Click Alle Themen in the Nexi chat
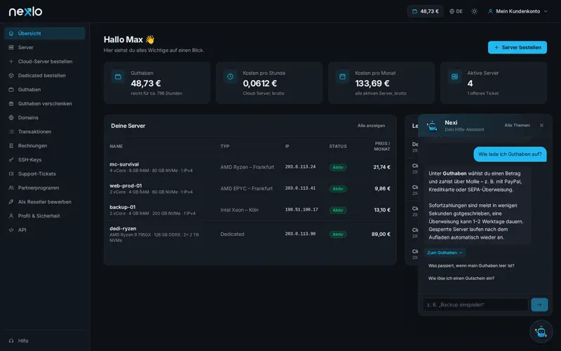The width and height of the screenshot is (561, 351). [517, 126]
